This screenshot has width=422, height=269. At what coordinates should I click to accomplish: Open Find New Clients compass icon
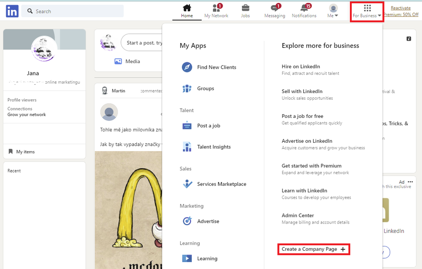click(187, 67)
